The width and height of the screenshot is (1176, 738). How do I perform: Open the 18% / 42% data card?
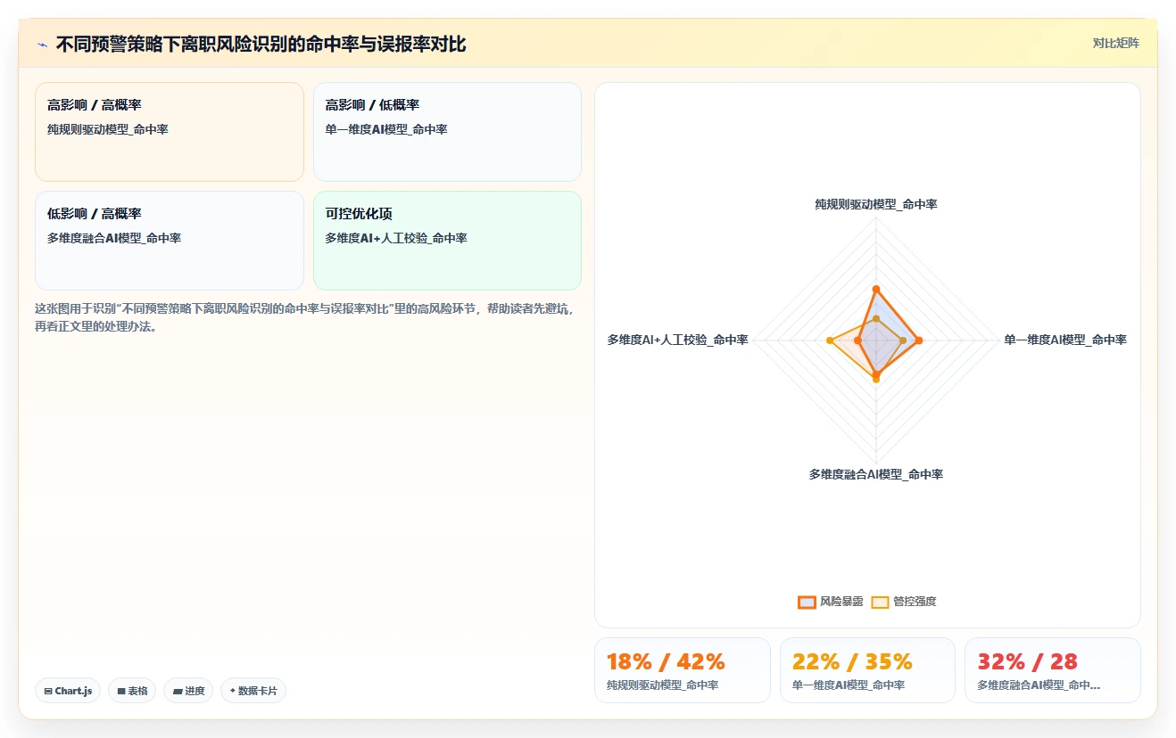pos(683,670)
